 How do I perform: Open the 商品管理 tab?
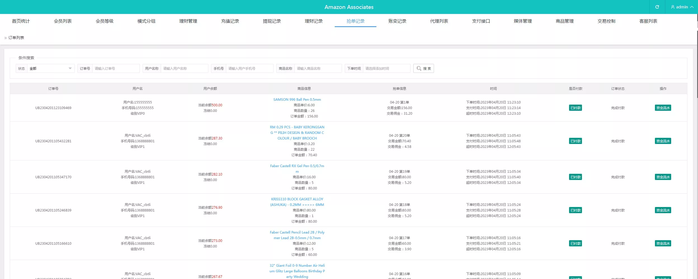point(564,21)
